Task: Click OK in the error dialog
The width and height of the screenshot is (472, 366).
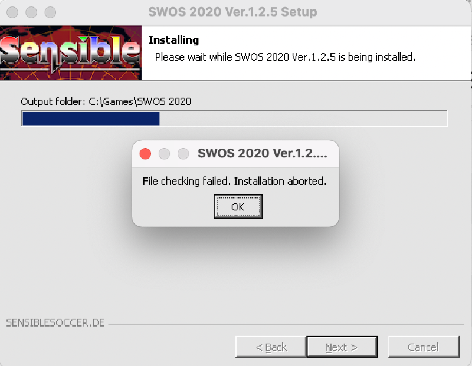Action: tap(238, 207)
